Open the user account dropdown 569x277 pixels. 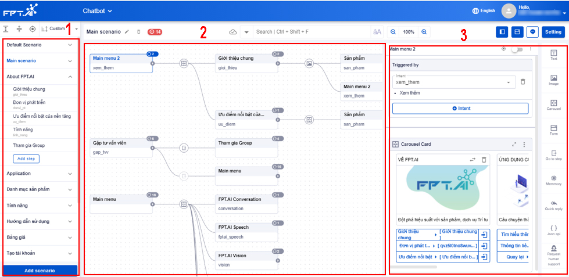[x=565, y=13]
